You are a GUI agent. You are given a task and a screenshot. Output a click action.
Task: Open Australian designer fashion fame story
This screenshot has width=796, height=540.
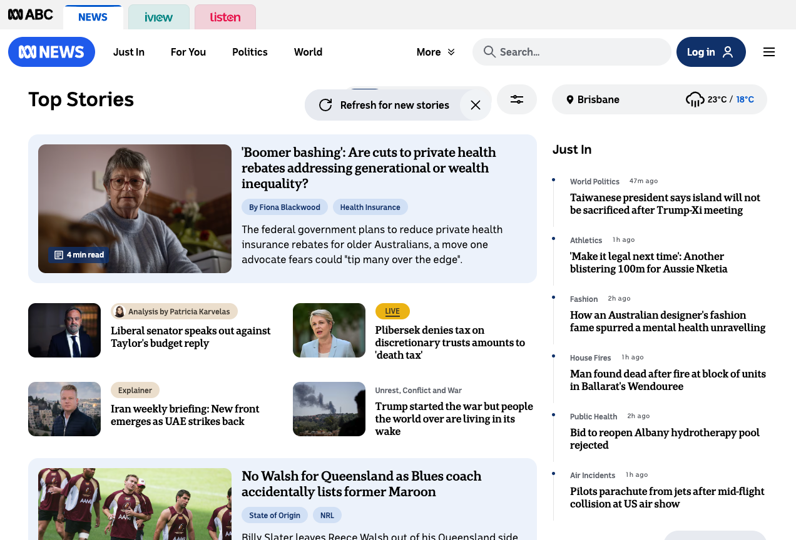[668, 321]
